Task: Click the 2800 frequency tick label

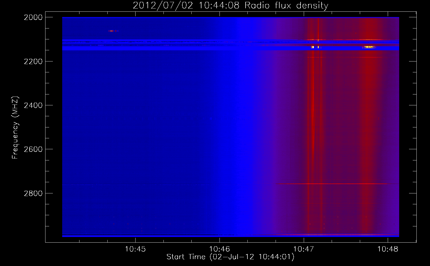Action: point(33,193)
